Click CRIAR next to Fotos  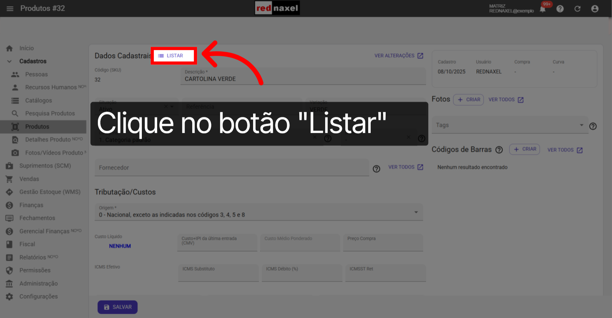468,99
